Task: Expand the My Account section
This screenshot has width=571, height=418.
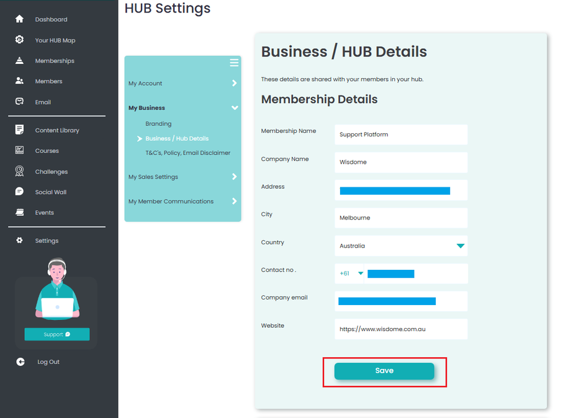Action: pyautogui.click(x=234, y=83)
